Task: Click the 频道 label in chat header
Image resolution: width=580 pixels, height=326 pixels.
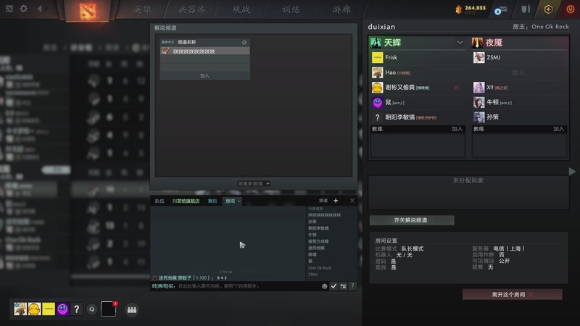Action: click(323, 201)
